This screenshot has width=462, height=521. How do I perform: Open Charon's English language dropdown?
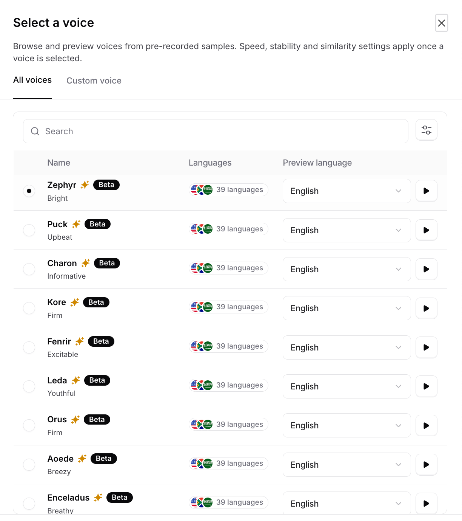click(x=346, y=269)
